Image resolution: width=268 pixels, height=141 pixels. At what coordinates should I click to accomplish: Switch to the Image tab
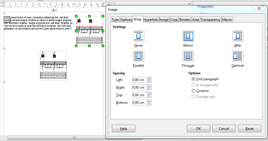click(x=164, y=20)
